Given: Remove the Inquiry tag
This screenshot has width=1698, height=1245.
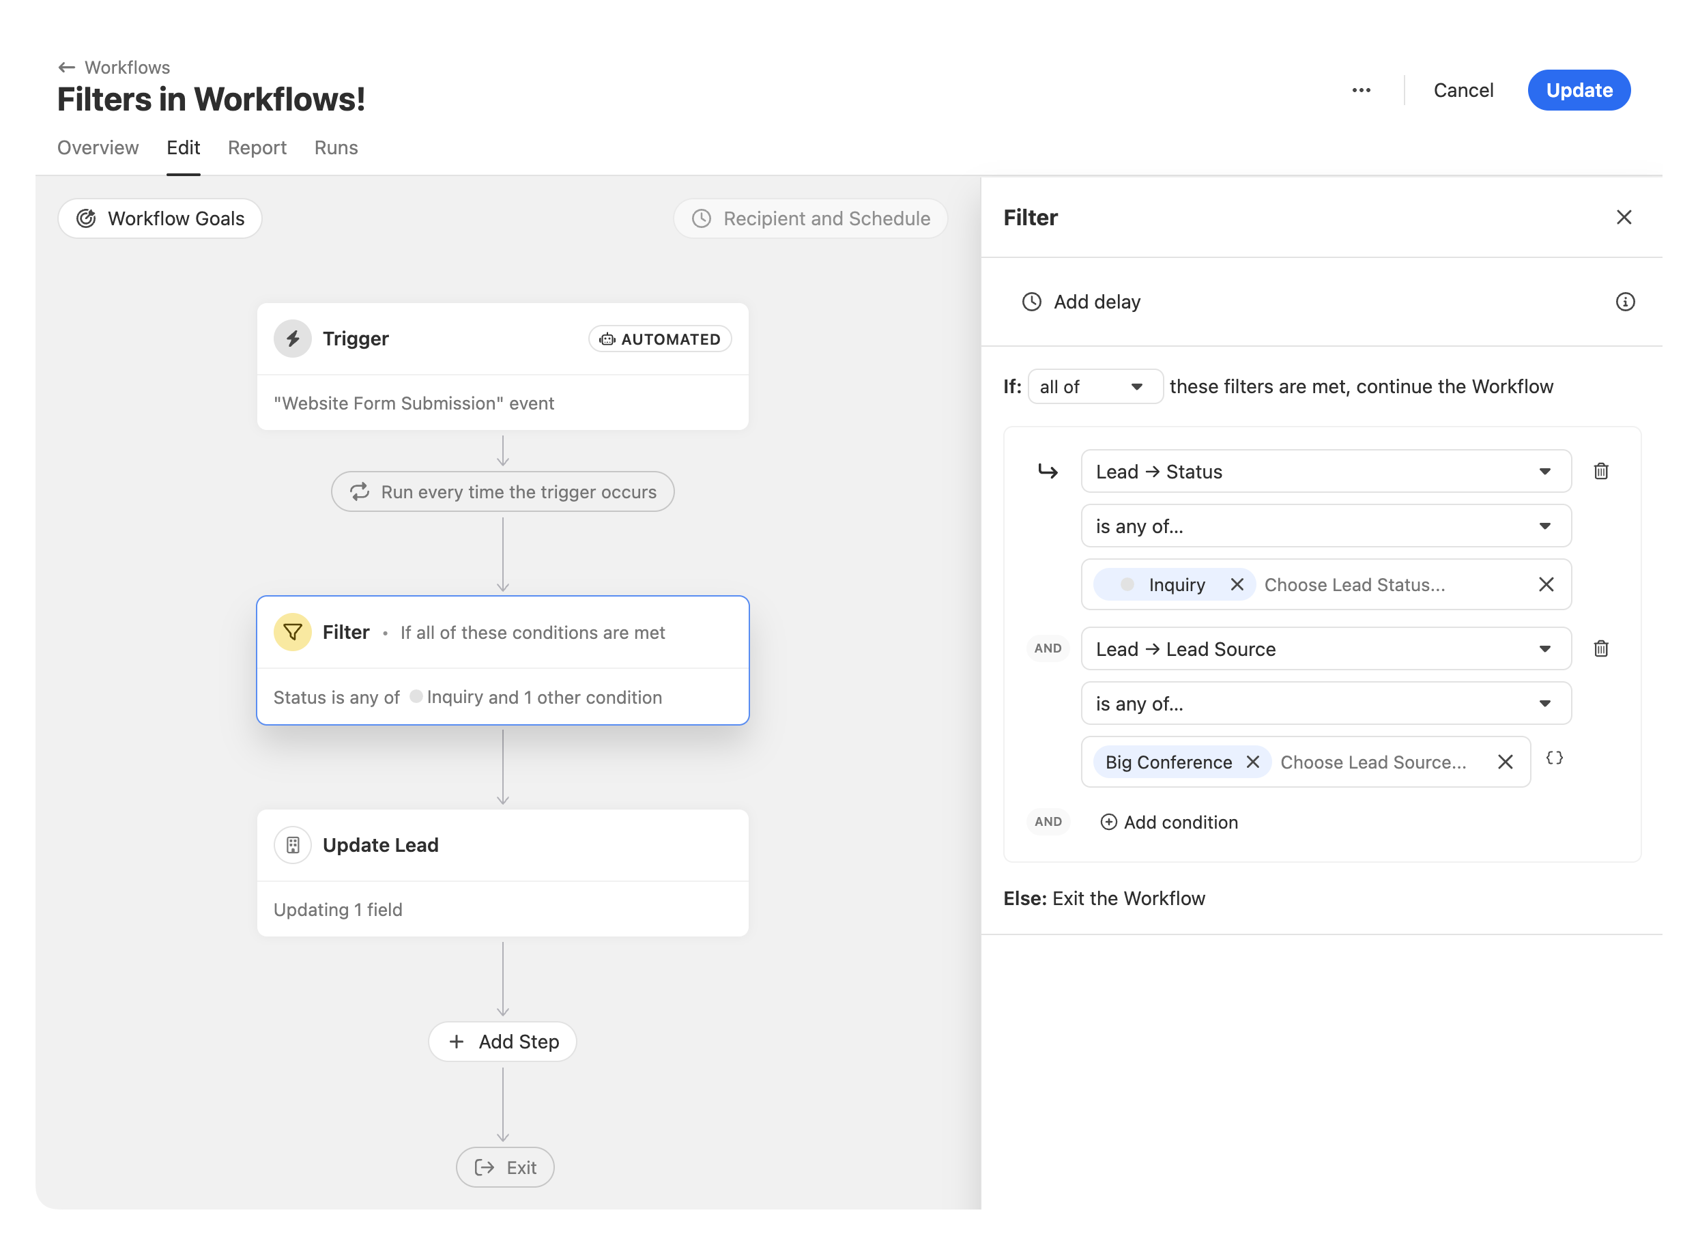Looking at the screenshot, I should (x=1236, y=584).
